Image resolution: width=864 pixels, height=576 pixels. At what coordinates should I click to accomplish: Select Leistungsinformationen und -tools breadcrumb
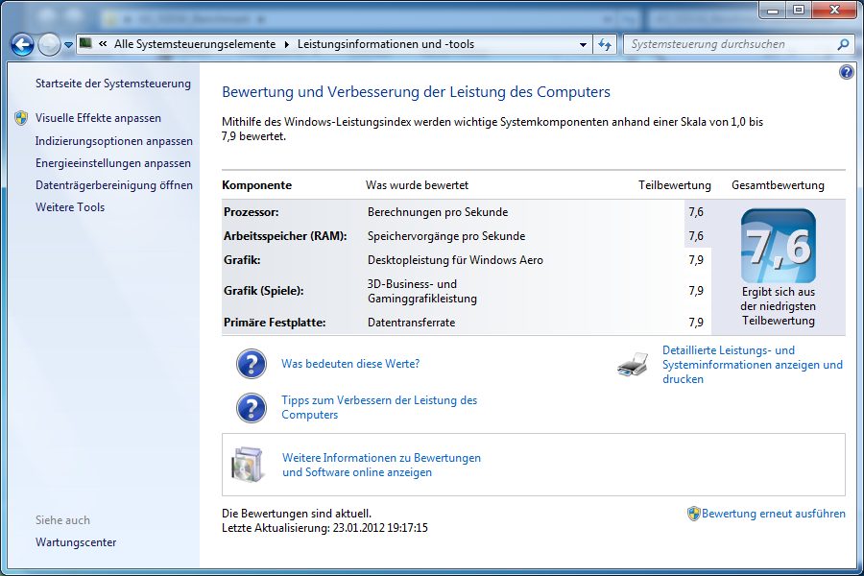coord(386,44)
